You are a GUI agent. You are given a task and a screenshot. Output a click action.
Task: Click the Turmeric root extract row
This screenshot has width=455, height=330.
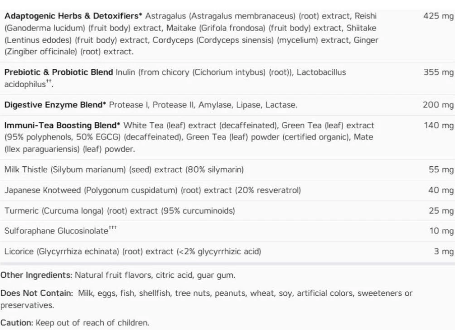click(120, 211)
